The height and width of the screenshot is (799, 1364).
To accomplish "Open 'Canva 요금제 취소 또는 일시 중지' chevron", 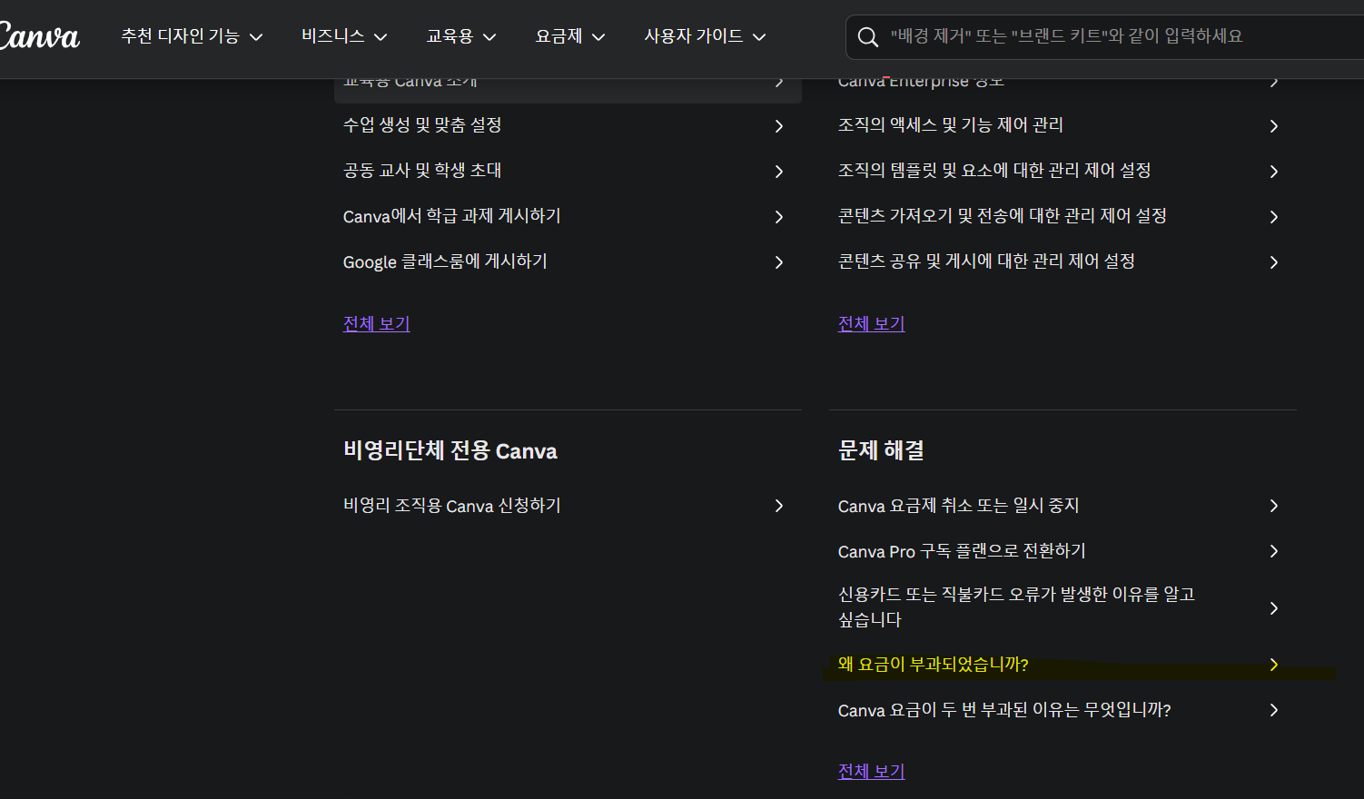I will [x=1273, y=506].
